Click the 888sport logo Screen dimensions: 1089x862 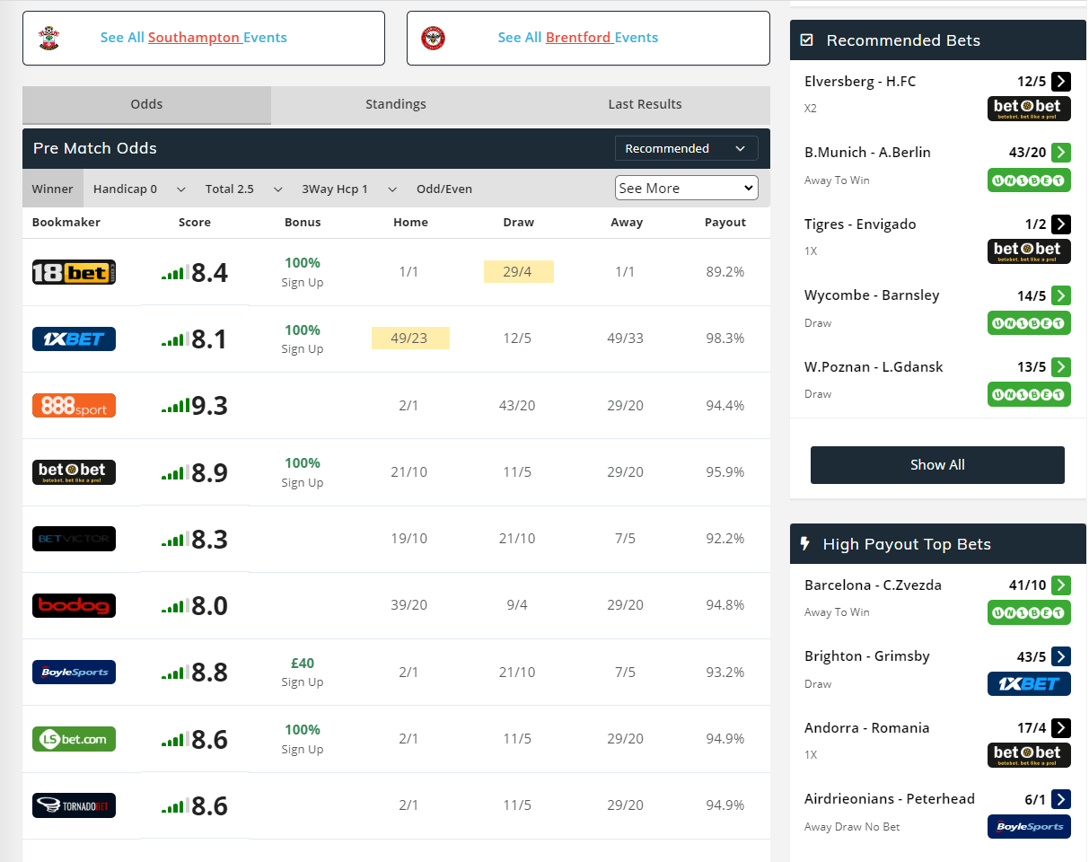pyautogui.click(x=74, y=405)
